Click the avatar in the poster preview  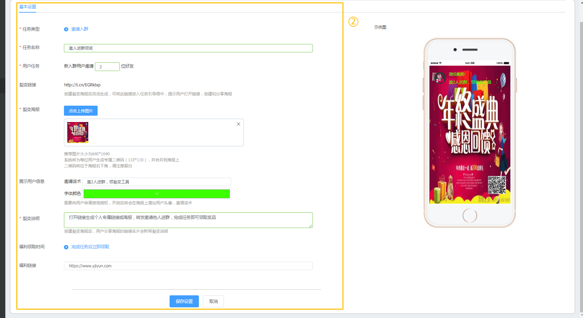pyautogui.click(x=440, y=78)
